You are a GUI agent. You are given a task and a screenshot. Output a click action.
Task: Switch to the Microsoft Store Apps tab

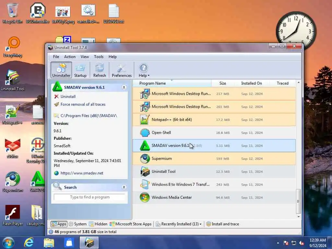tap(130, 224)
